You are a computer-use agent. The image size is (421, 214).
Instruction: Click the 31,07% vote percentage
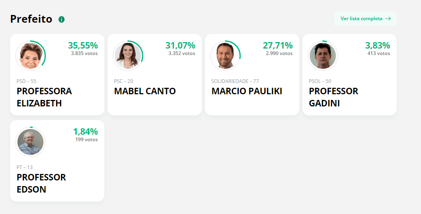point(180,45)
